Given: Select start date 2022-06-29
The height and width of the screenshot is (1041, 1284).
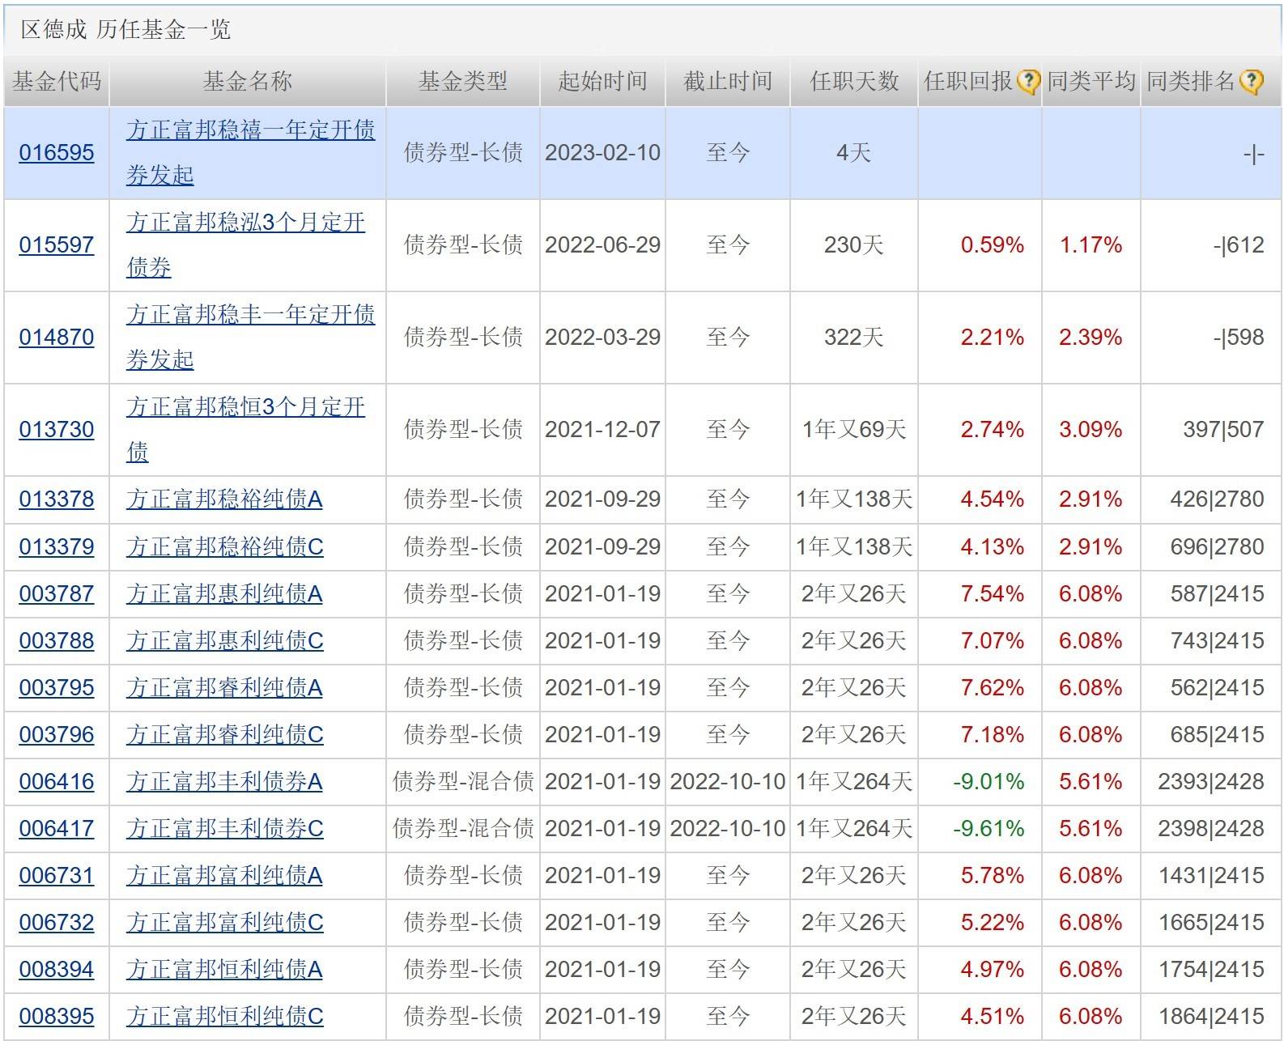Looking at the screenshot, I should tap(602, 245).
